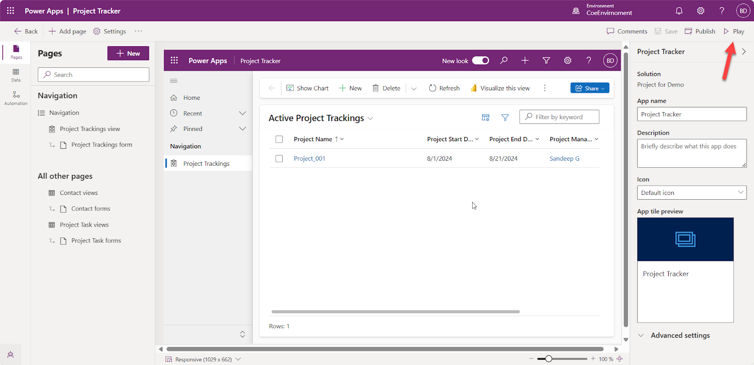The height and width of the screenshot is (365, 754).
Task: Click the Filter by keyword box
Action: pos(559,117)
